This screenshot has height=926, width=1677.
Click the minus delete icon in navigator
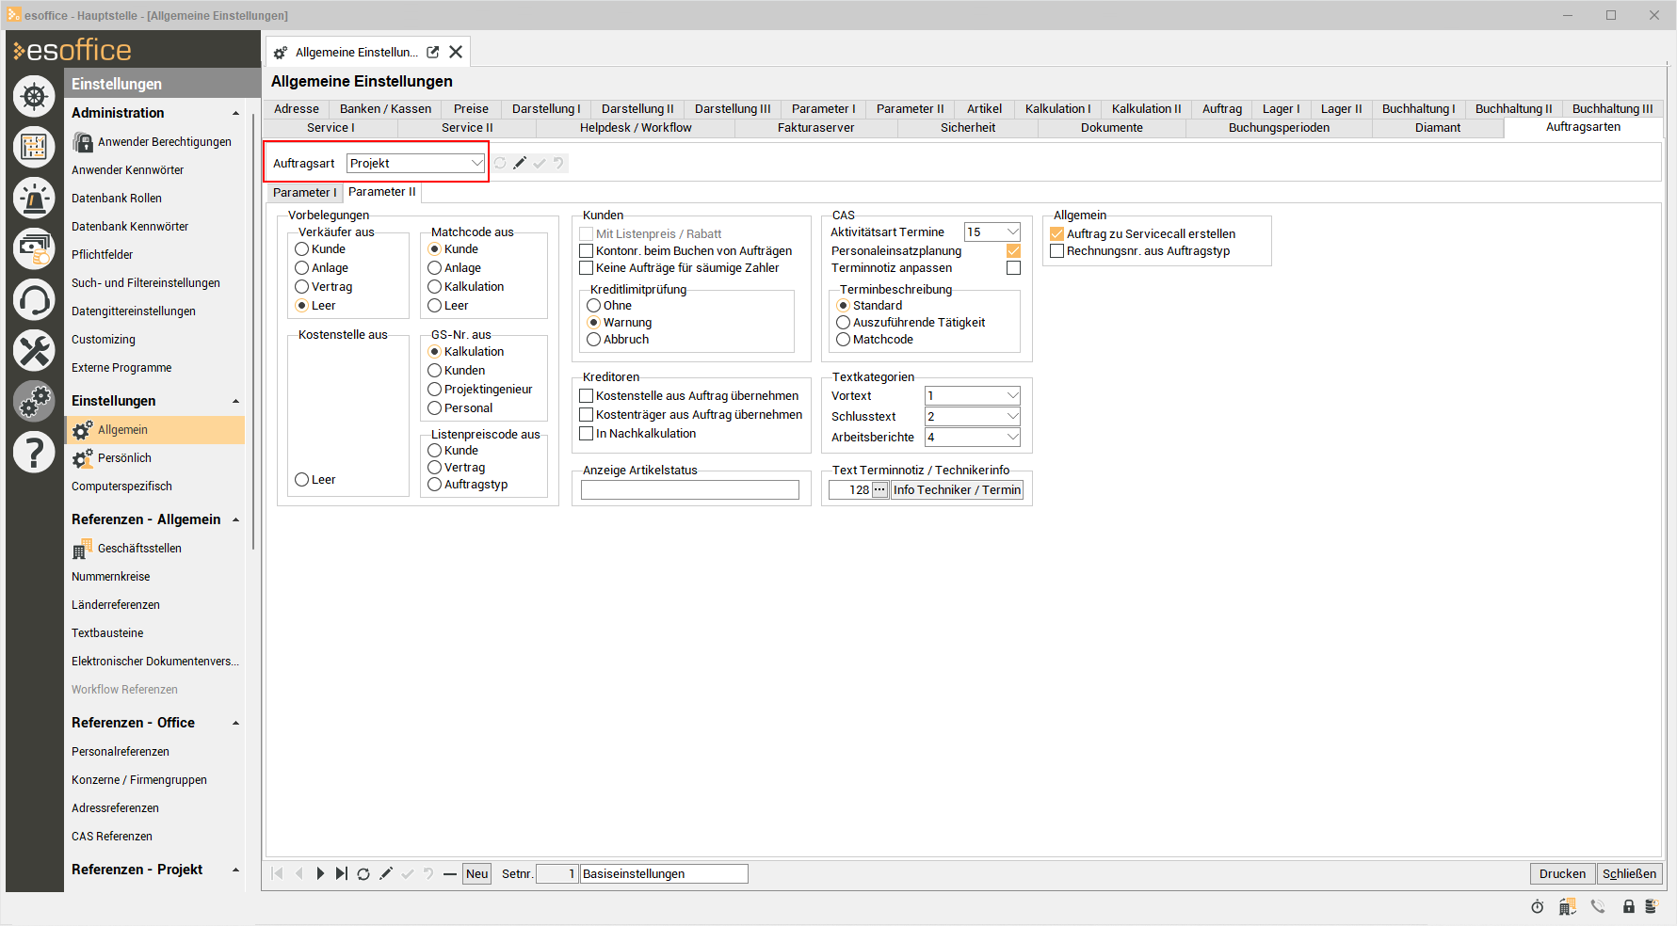[x=450, y=874]
